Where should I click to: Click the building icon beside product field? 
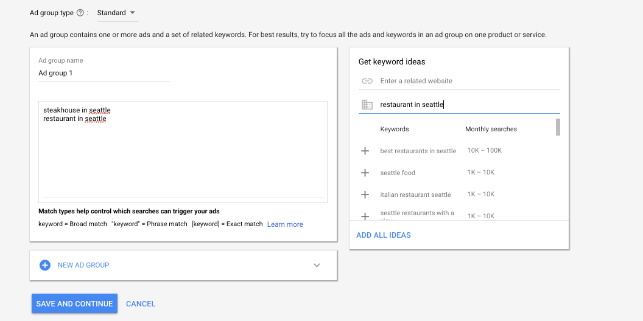click(x=367, y=105)
